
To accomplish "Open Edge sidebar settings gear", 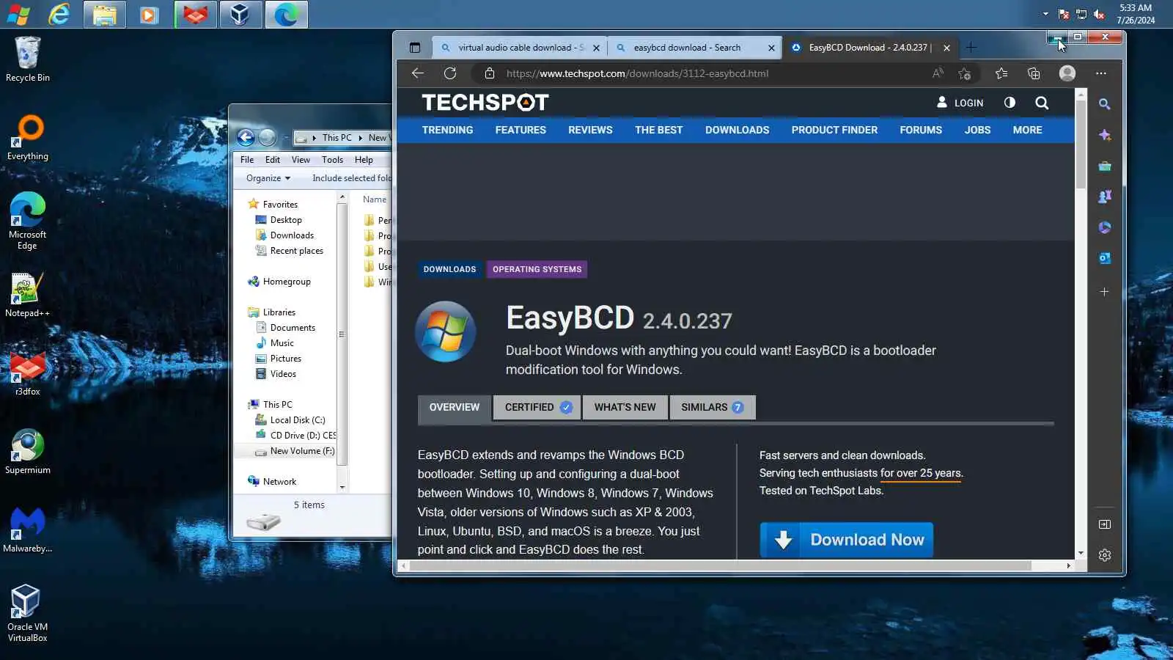I will (1105, 555).
